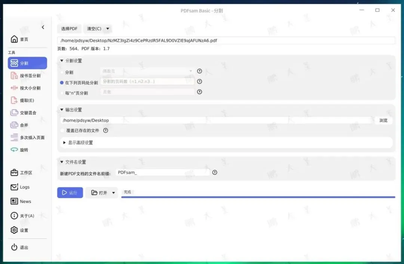404x264 pixels.
Task: Click the 完成 status label
Action: click(x=127, y=192)
